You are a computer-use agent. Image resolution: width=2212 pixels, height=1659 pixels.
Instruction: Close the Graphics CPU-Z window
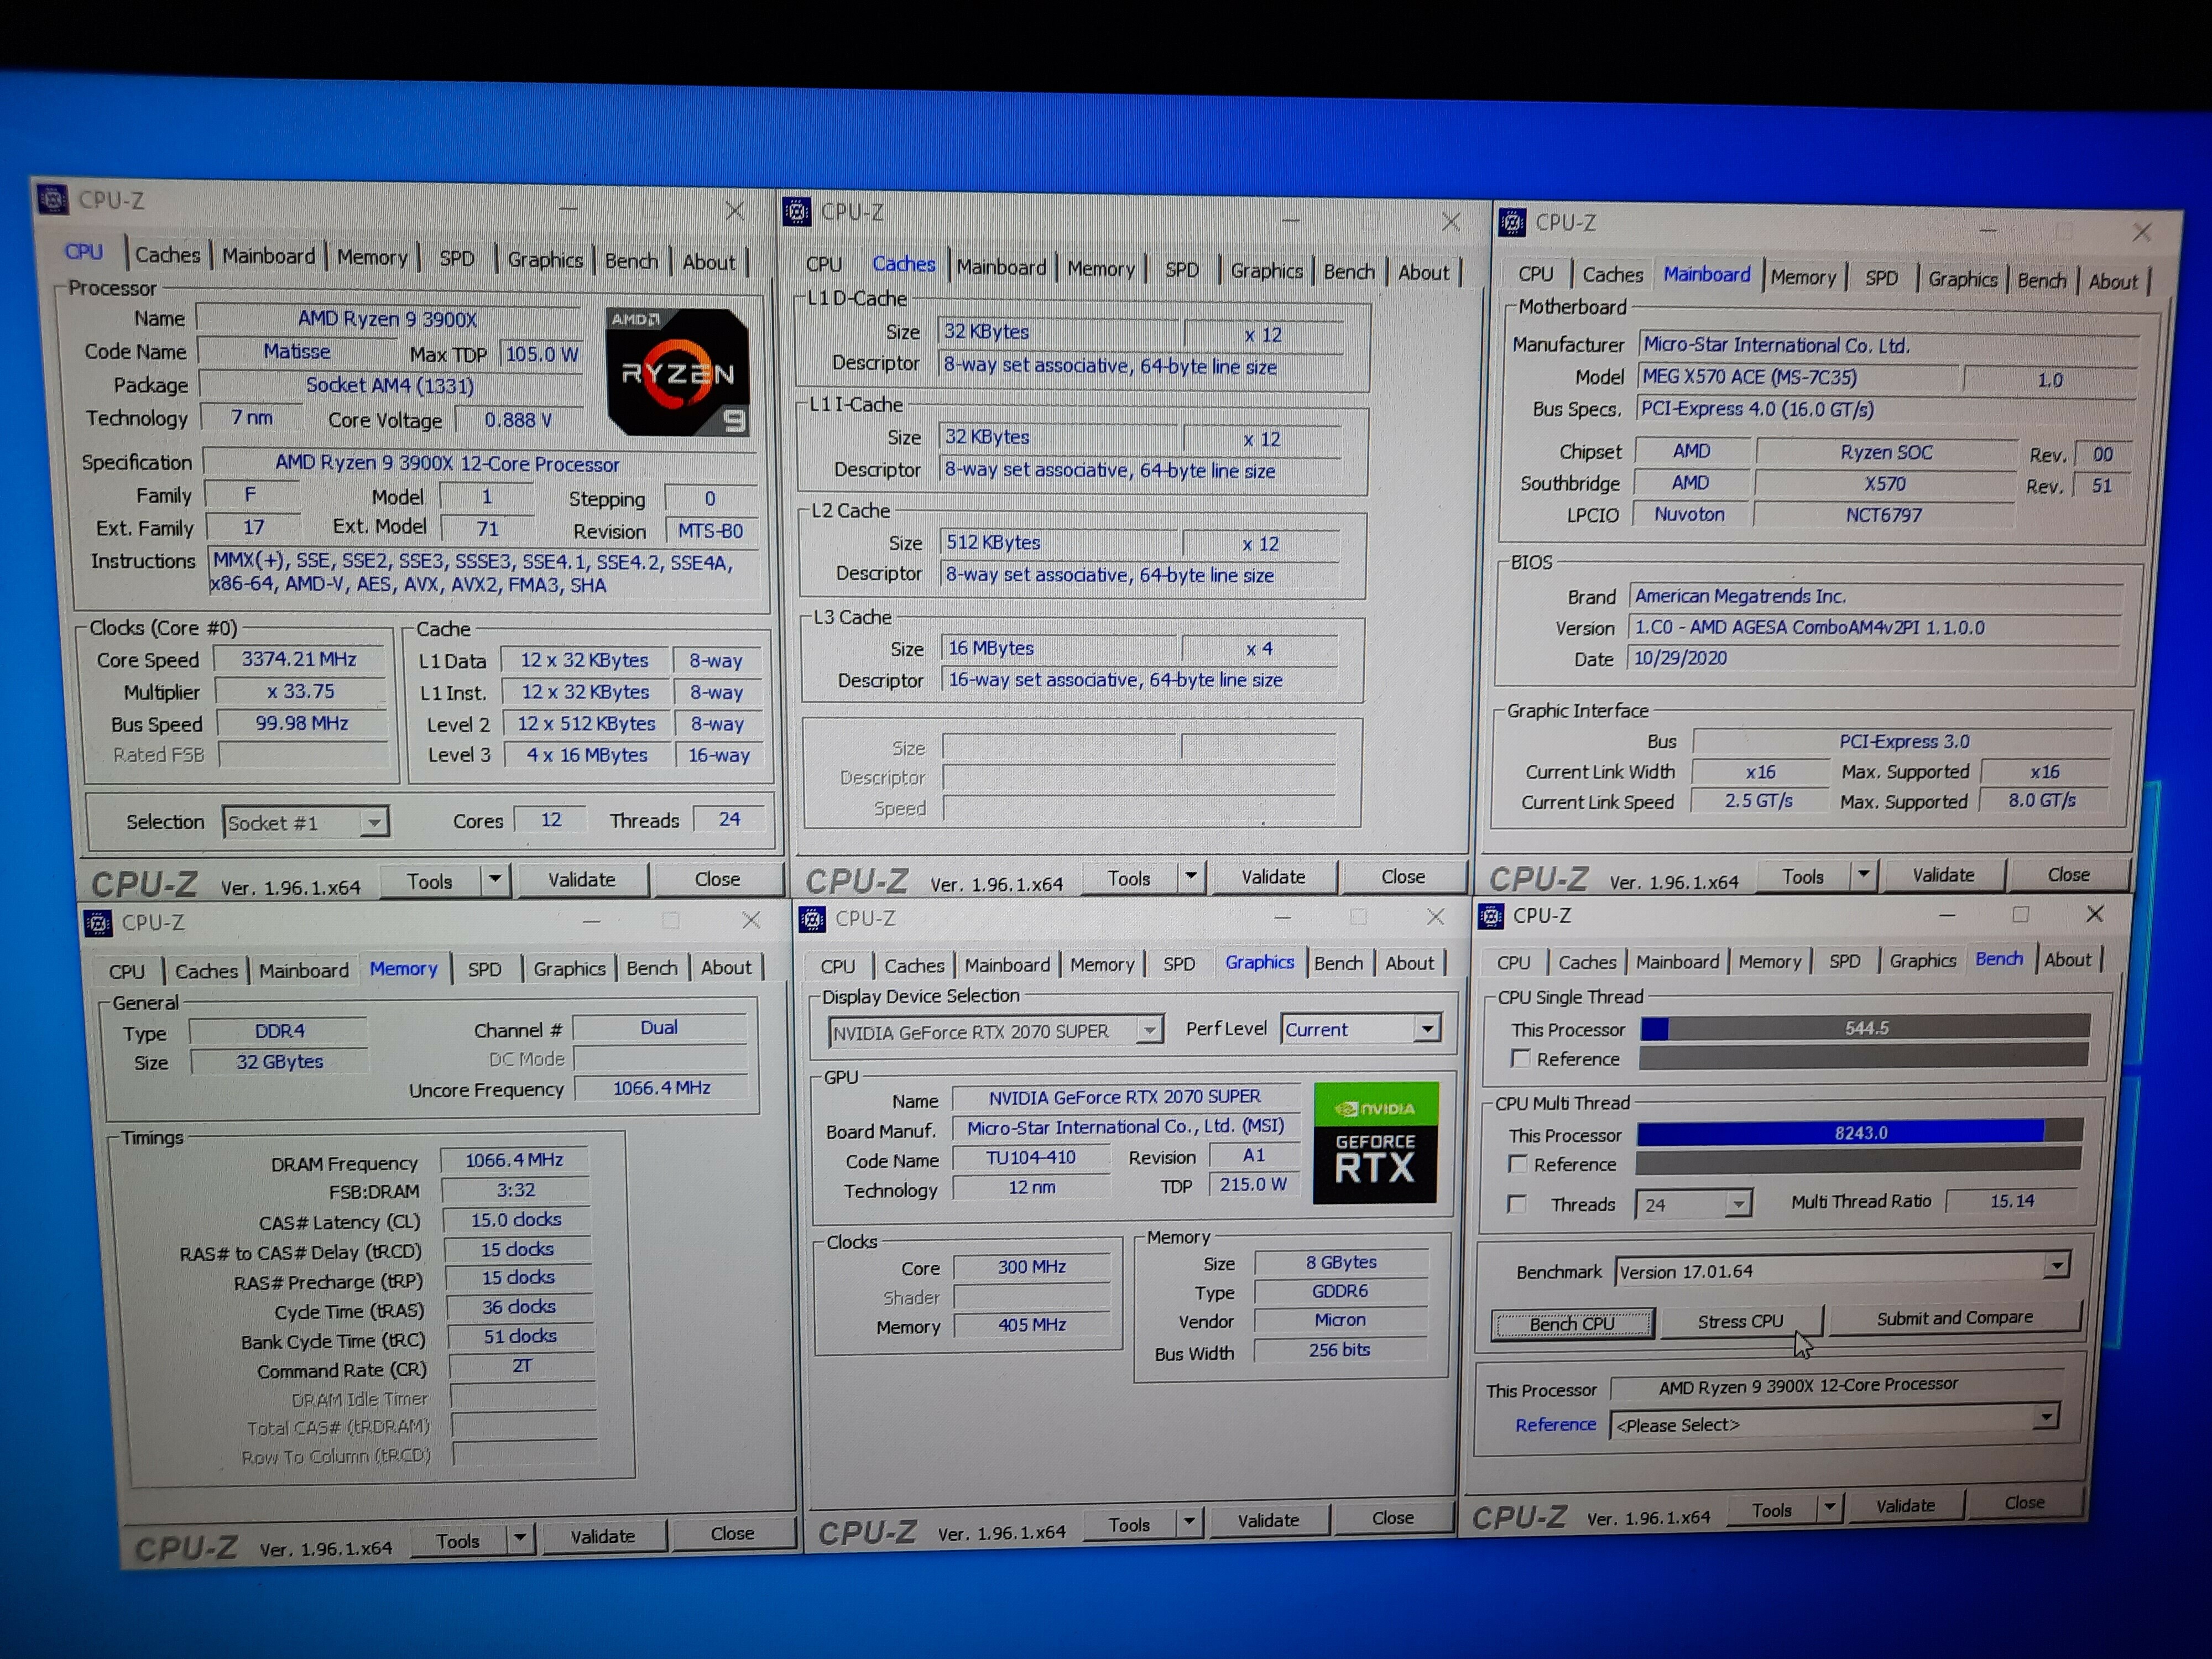(x=1435, y=917)
